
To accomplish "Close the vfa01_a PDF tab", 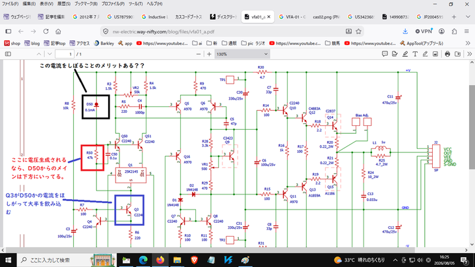I will [x=269, y=17].
